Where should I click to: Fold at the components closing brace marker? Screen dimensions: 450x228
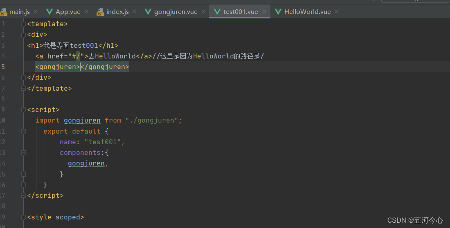click(24, 174)
